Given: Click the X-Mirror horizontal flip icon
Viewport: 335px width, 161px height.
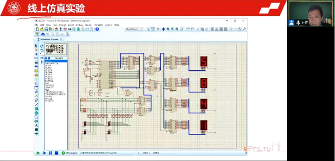Looking at the screenshot, I should [41, 58].
